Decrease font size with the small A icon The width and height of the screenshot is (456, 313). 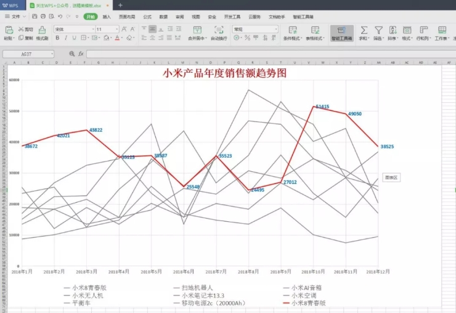point(132,29)
